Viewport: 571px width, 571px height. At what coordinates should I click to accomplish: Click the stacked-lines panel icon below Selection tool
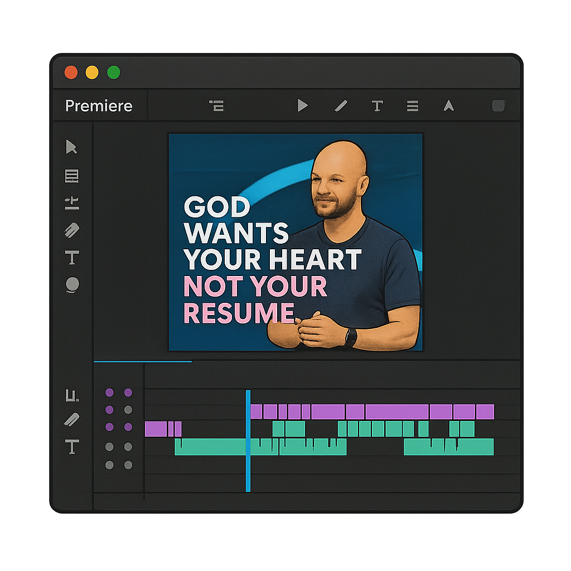pyautogui.click(x=72, y=176)
